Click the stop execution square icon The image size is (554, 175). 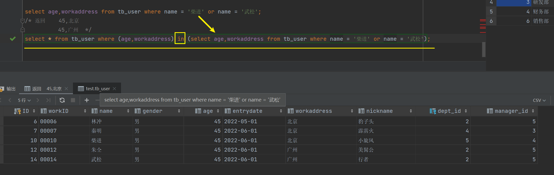pyautogui.click(x=73, y=100)
